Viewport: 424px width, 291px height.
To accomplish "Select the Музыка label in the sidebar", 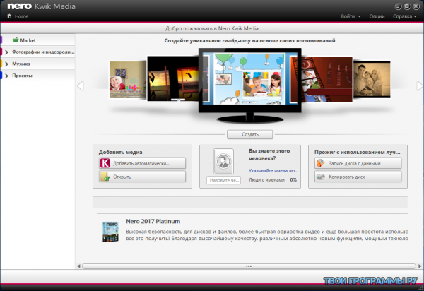I will pos(21,64).
